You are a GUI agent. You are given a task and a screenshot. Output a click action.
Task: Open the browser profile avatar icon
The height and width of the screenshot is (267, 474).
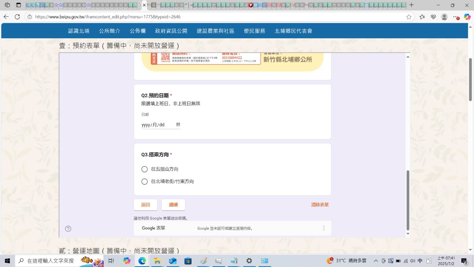point(444,17)
